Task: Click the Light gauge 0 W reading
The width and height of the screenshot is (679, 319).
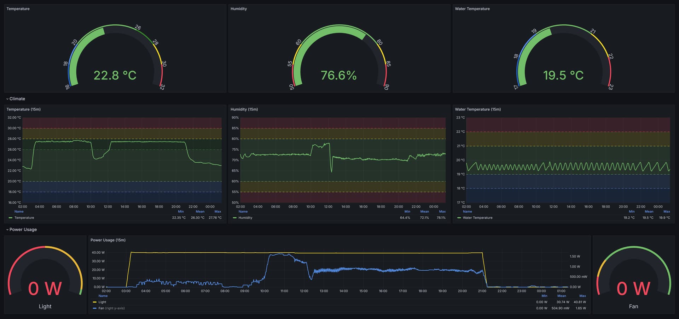Action: [x=45, y=288]
